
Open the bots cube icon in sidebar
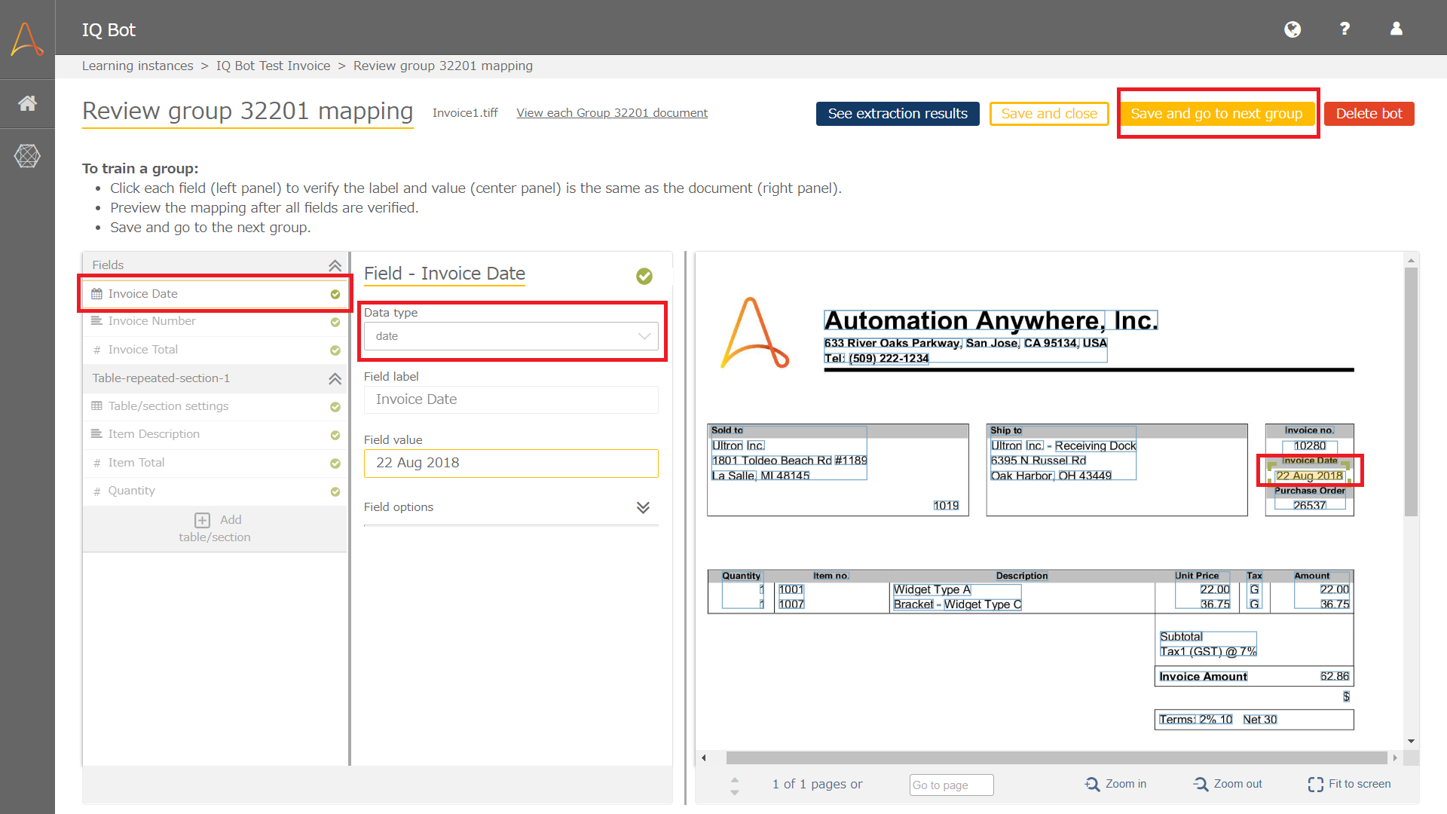[x=27, y=156]
